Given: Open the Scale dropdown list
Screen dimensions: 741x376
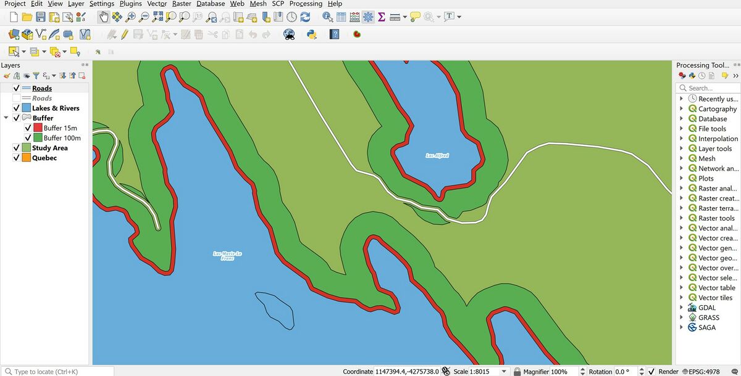Looking at the screenshot, I should pyautogui.click(x=504, y=372).
